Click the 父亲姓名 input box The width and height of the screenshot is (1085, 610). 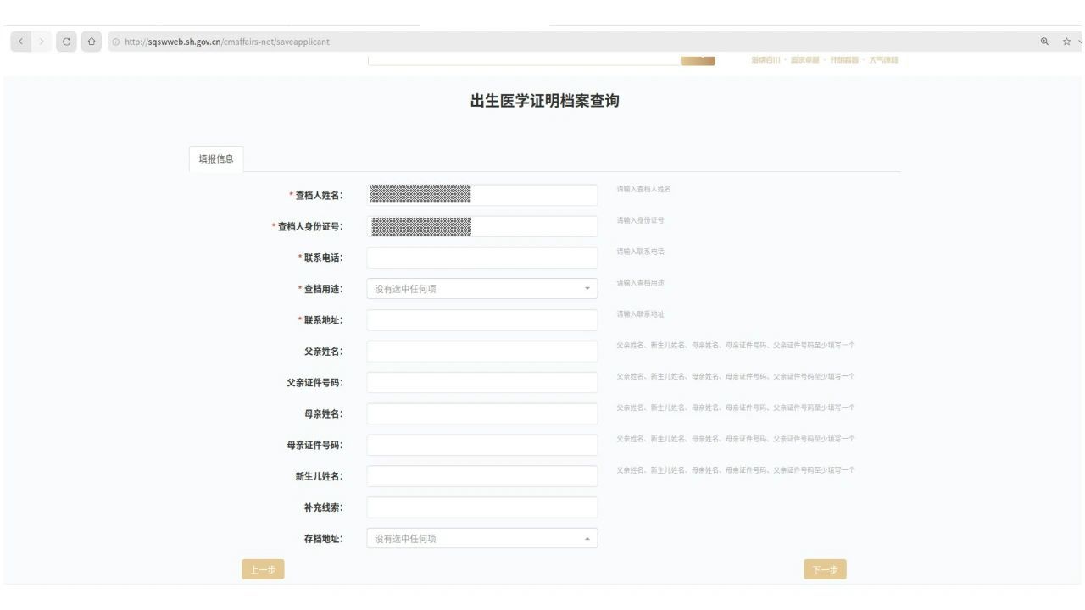coord(481,352)
